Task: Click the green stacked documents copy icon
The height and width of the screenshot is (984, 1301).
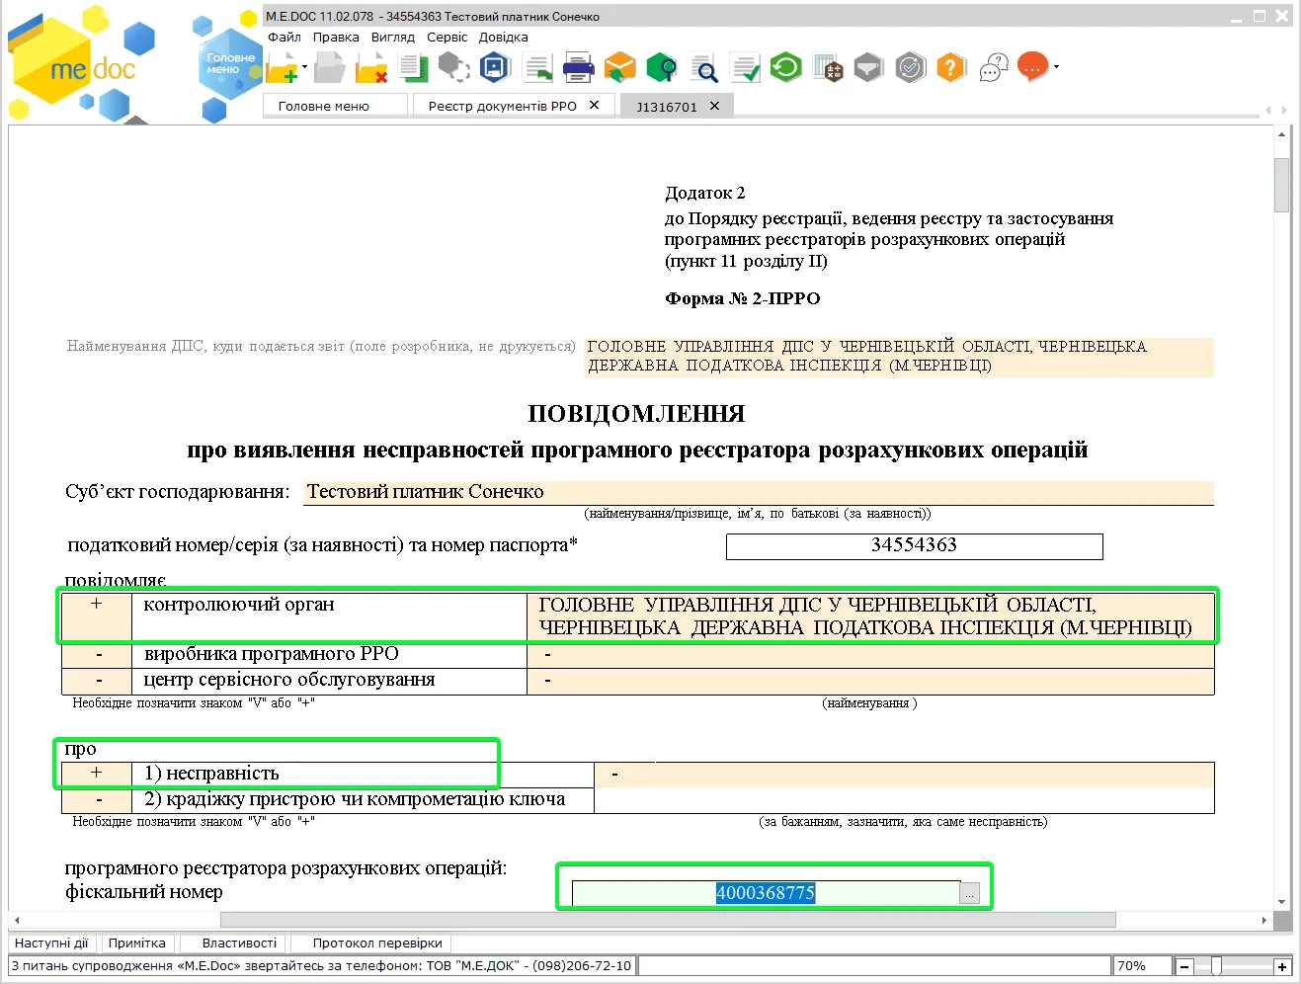Action: (x=413, y=68)
